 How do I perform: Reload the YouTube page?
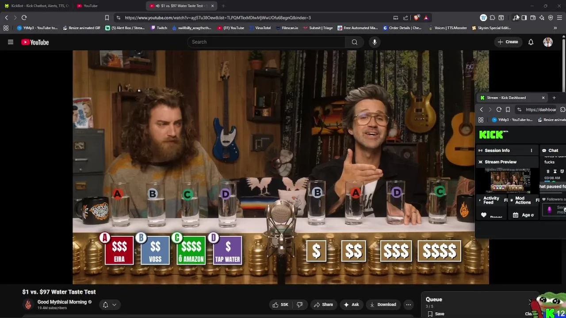(24, 18)
